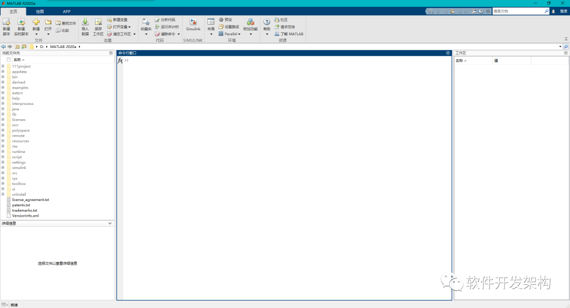This screenshot has height=308, width=570.
Task: Open quick access toolbar customization dropdown
Action: [488, 11]
